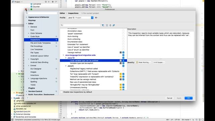215x121 pixels.
Task: Toggle 'StringBuffer' may be 'StringBuilder' checkbox
Action: click(x=123, y=85)
